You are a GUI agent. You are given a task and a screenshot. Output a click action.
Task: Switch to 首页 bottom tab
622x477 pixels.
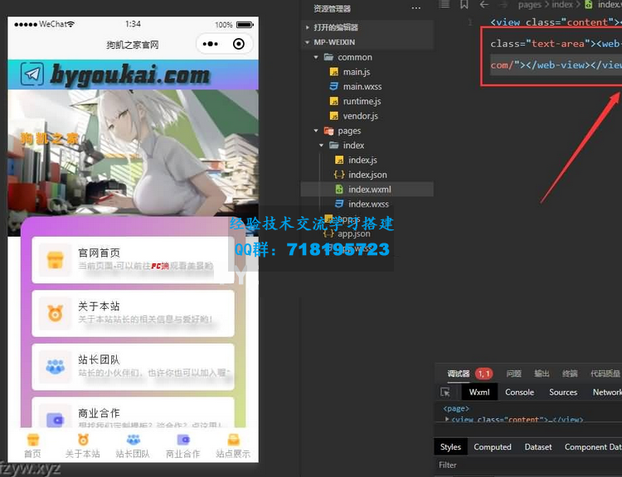click(x=32, y=446)
